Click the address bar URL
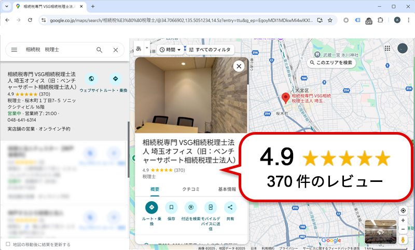This screenshot has height=250, width=415. [181, 20]
